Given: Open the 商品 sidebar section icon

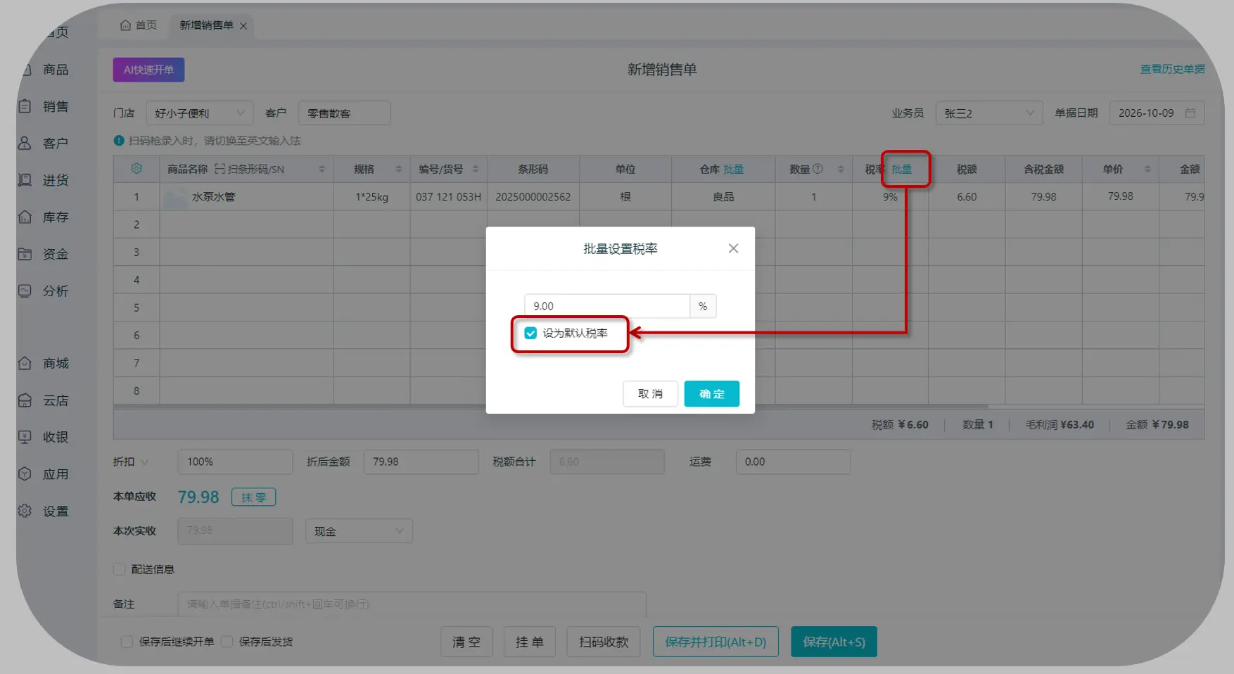Looking at the screenshot, I should pyautogui.click(x=25, y=70).
